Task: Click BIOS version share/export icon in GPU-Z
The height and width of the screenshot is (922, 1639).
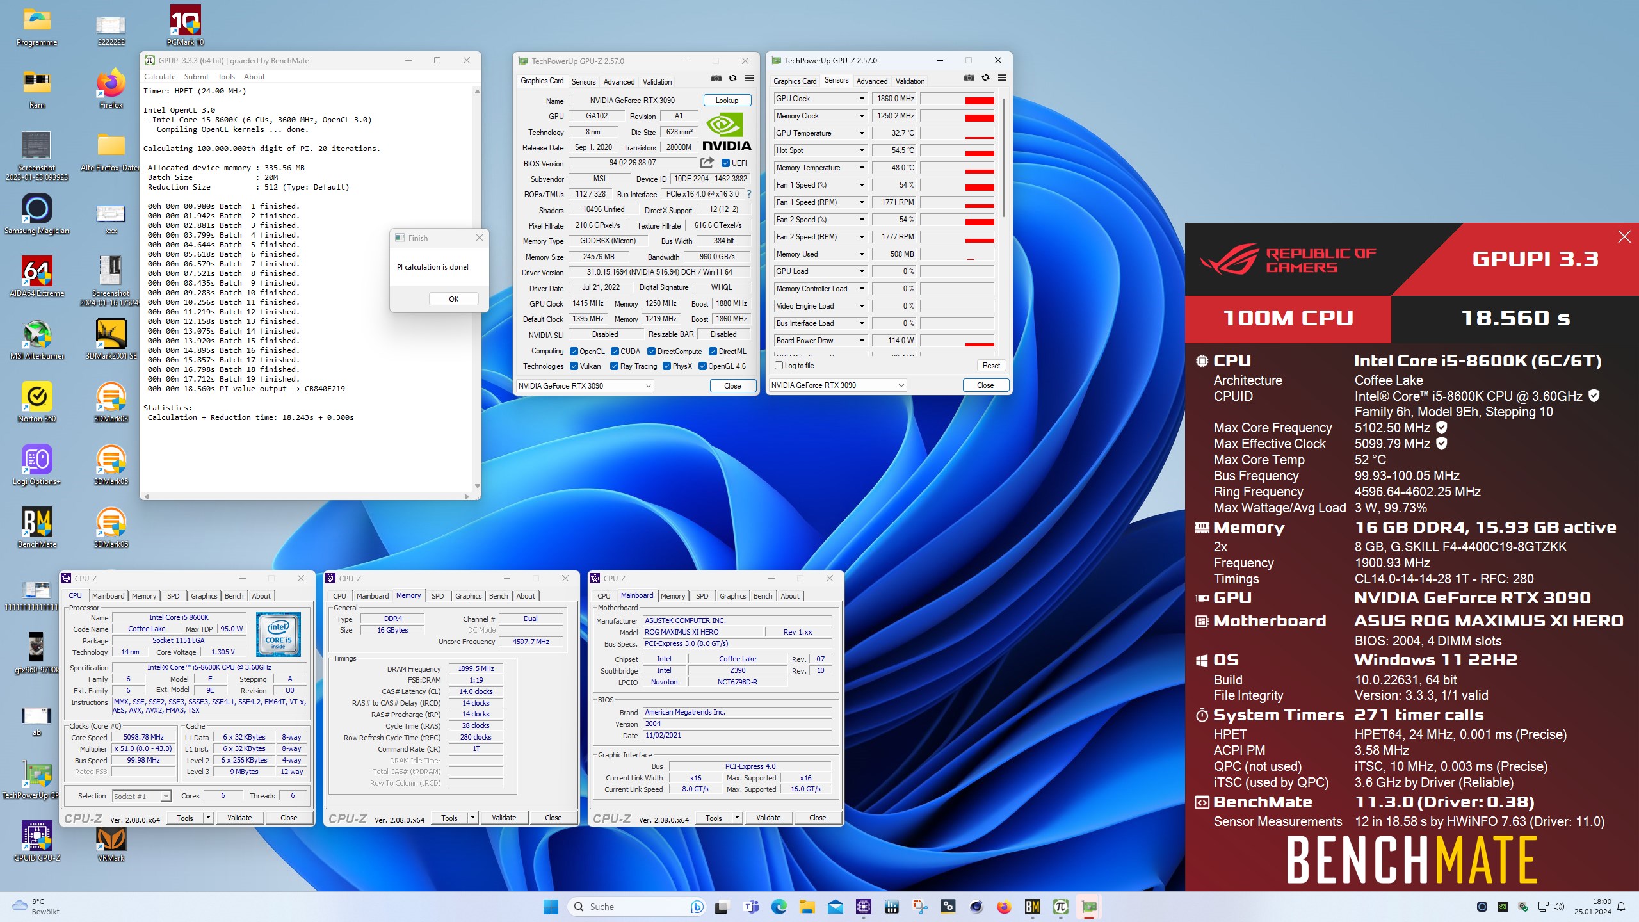Action: pos(707,163)
